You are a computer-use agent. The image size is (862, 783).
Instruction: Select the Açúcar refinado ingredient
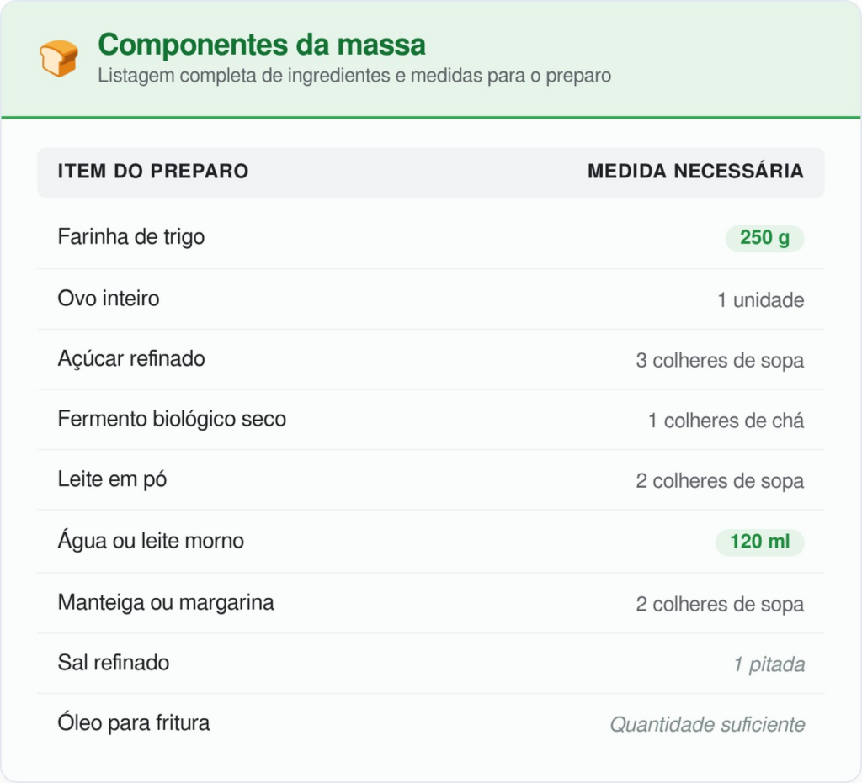131,359
